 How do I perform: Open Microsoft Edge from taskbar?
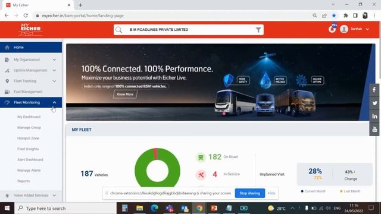[154, 208]
